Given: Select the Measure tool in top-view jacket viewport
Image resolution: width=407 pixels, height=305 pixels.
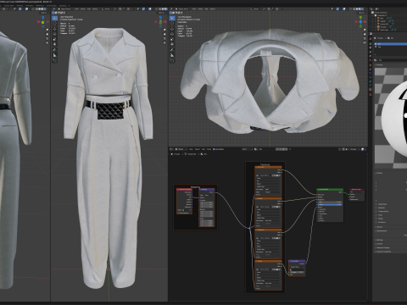Looking at the screenshot, I should pyautogui.click(x=172, y=55).
